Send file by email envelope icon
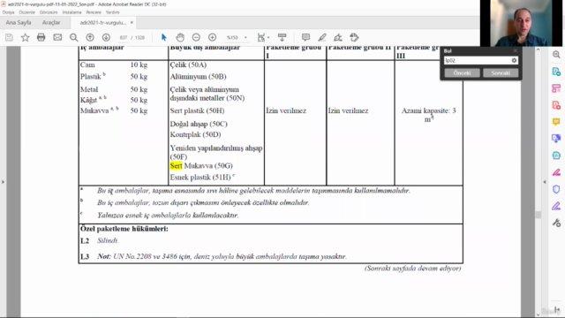The image size is (565, 318). pyautogui.click(x=57, y=37)
